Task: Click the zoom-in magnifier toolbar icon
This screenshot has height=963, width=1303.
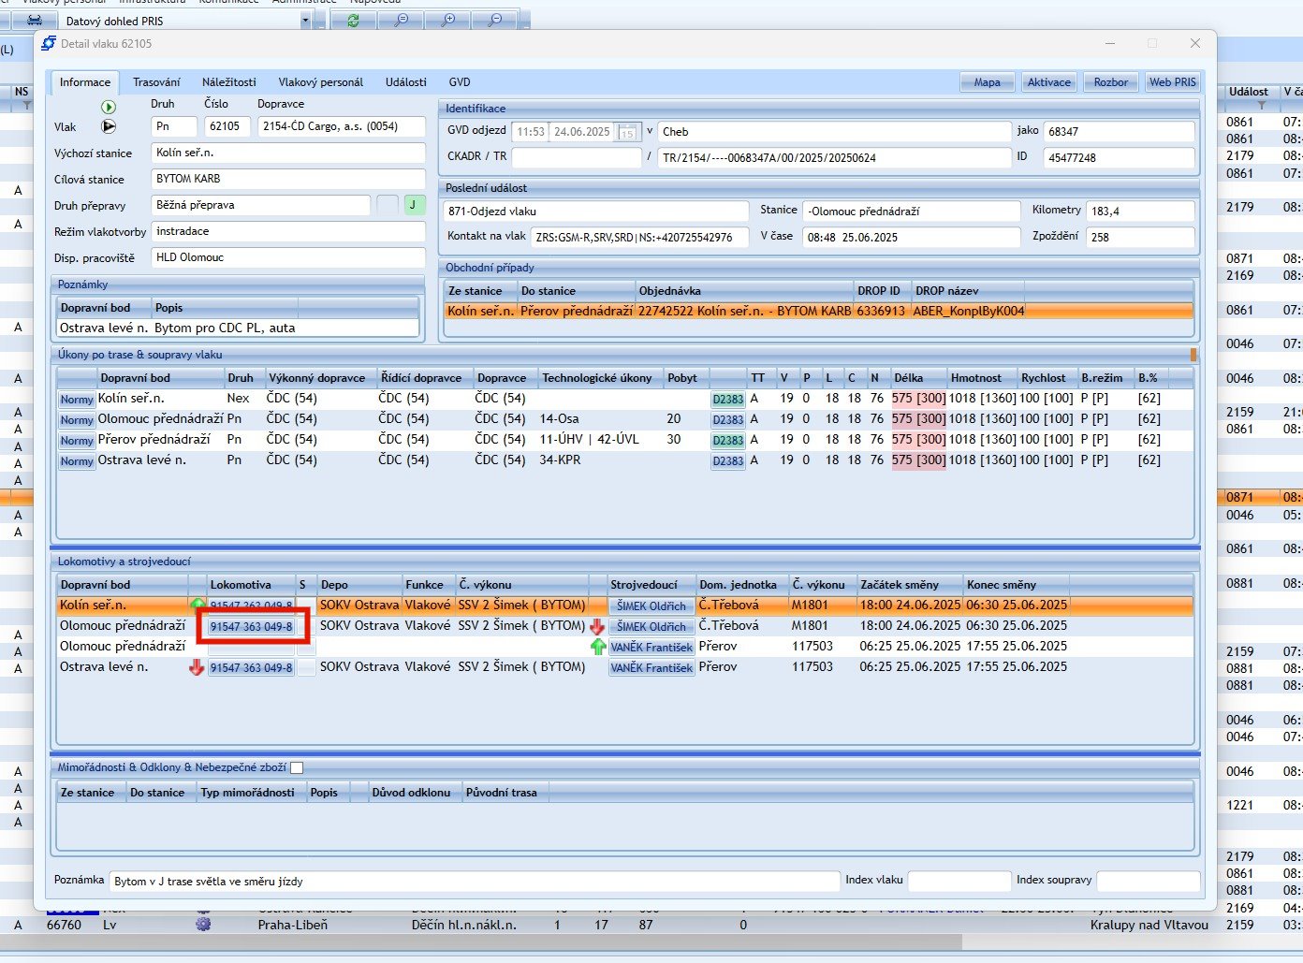Action: pyautogui.click(x=448, y=20)
